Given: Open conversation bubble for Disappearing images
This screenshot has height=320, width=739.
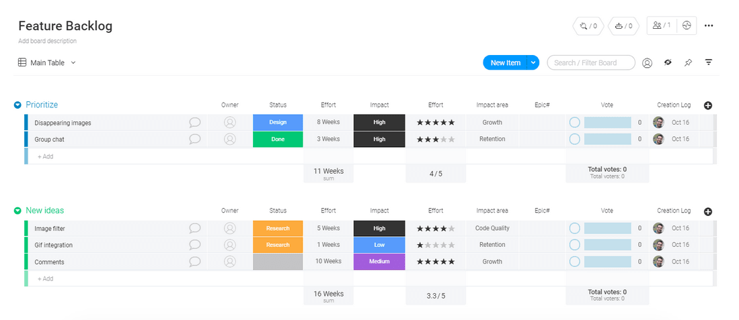Looking at the screenshot, I should click(x=194, y=123).
